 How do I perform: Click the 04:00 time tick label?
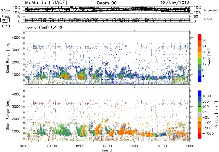(52, 146)
